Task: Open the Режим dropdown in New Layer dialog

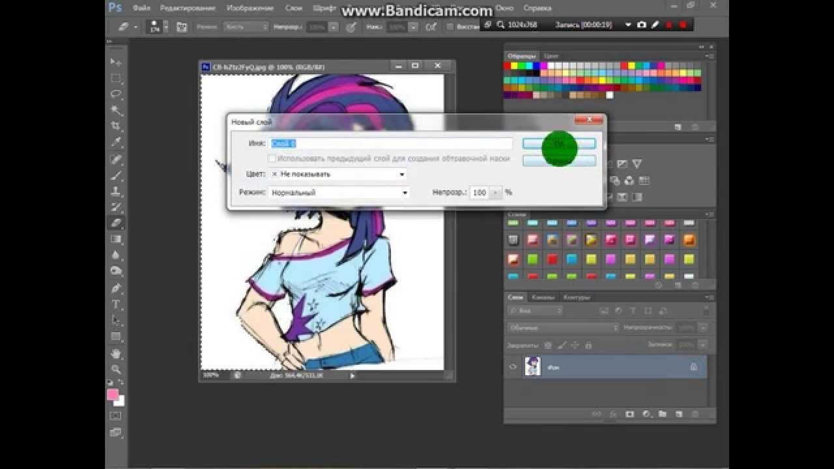Action: 338,192
